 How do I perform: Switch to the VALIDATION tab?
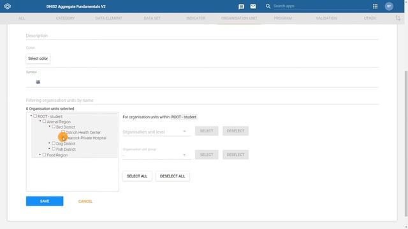[x=326, y=18]
